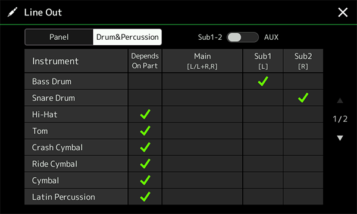Assign Cymbal to Sub2 [R] cell
The height and width of the screenshot is (214, 357).
[303, 180]
